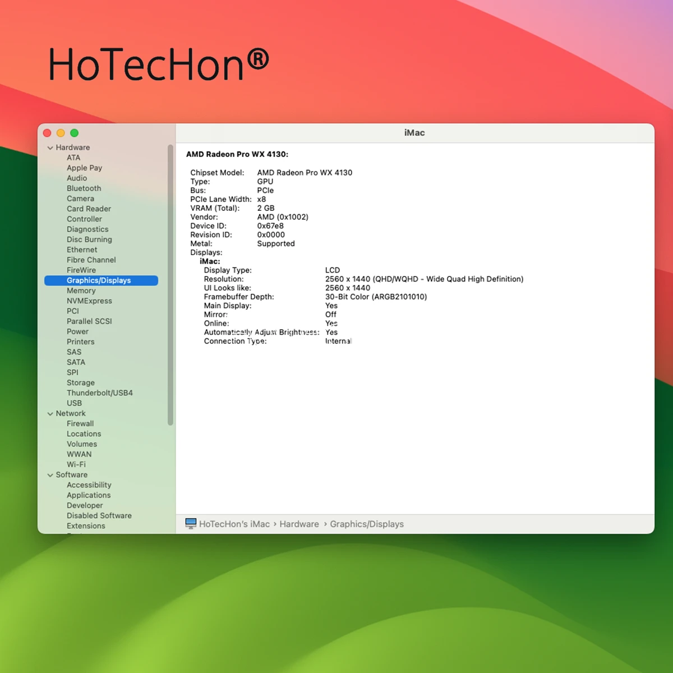673x673 pixels.
Task: Select USB in the sidebar
Action: (x=74, y=403)
